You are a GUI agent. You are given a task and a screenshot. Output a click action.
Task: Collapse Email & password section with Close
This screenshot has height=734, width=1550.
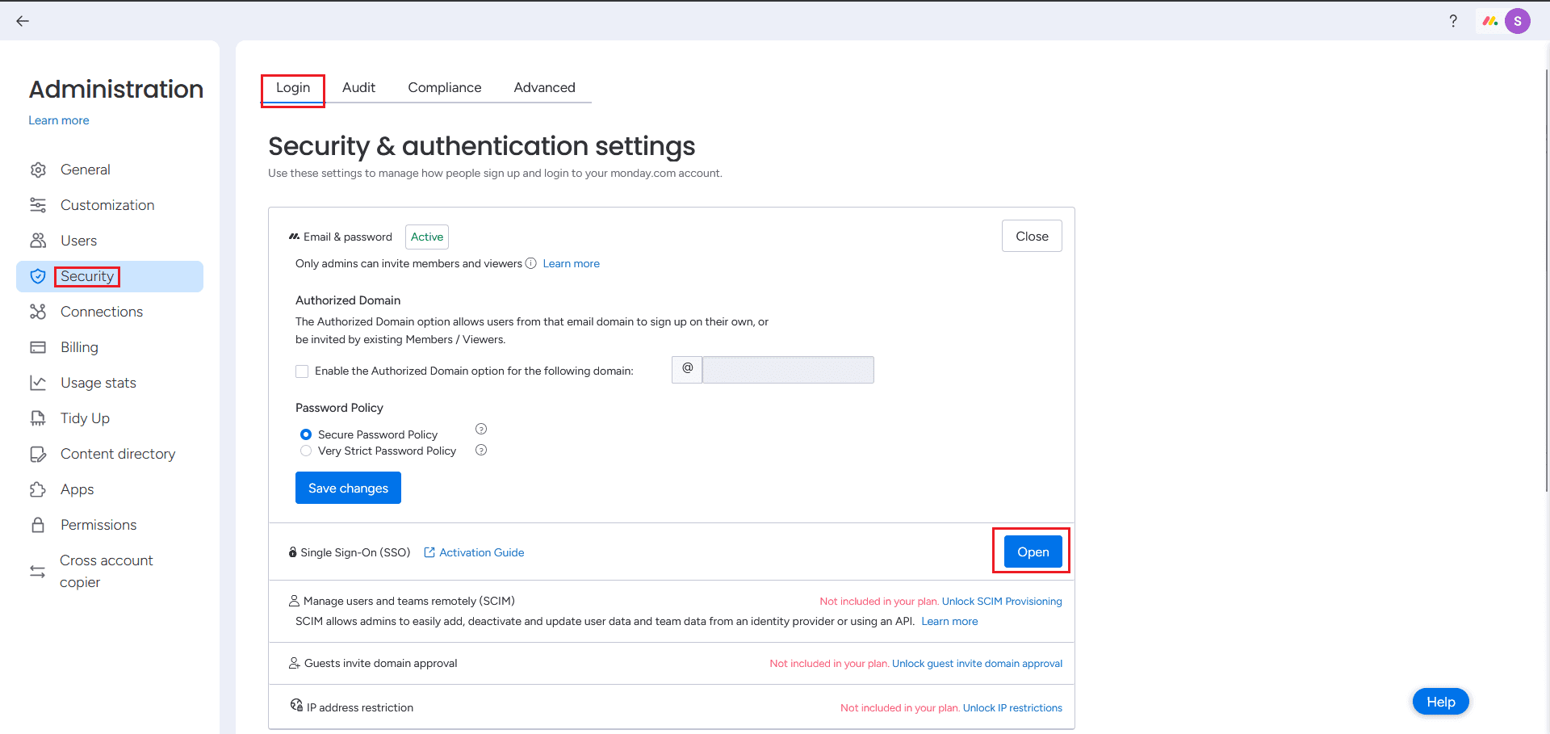pos(1032,236)
